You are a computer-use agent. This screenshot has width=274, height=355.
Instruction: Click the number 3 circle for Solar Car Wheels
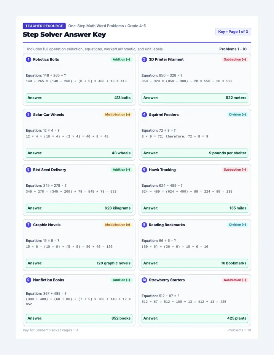(x=29, y=115)
